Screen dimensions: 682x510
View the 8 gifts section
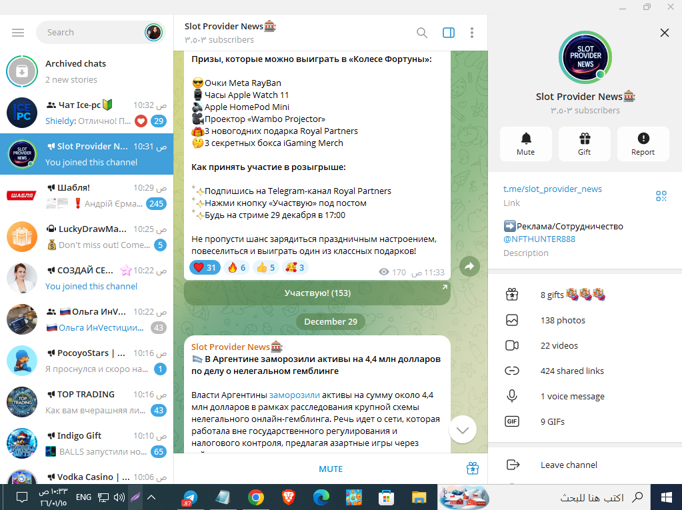585,295
